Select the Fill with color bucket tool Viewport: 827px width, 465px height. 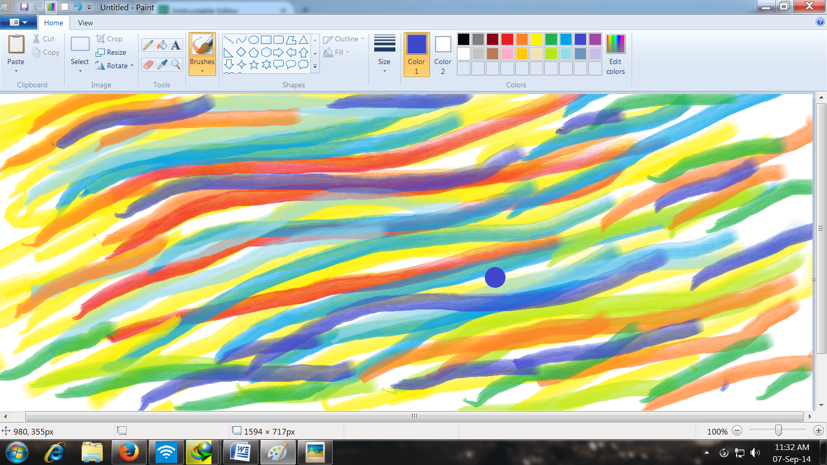coord(162,45)
